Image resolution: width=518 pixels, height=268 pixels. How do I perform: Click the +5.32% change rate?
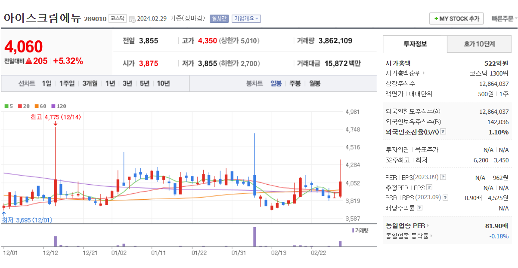click(x=68, y=61)
